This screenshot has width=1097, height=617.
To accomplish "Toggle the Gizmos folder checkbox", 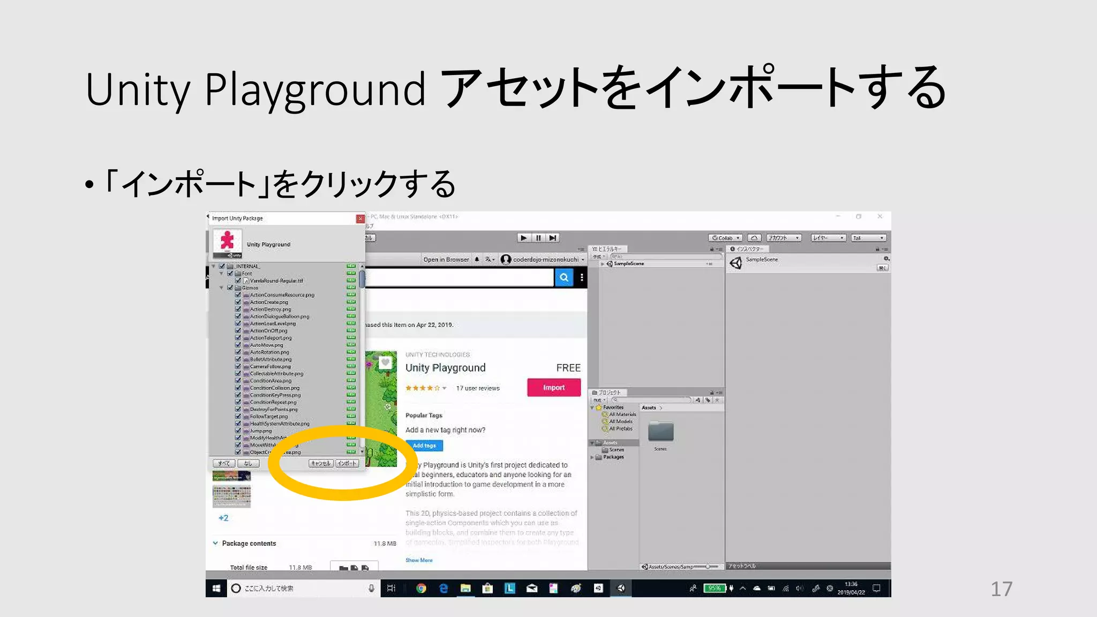I will [230, 288].
